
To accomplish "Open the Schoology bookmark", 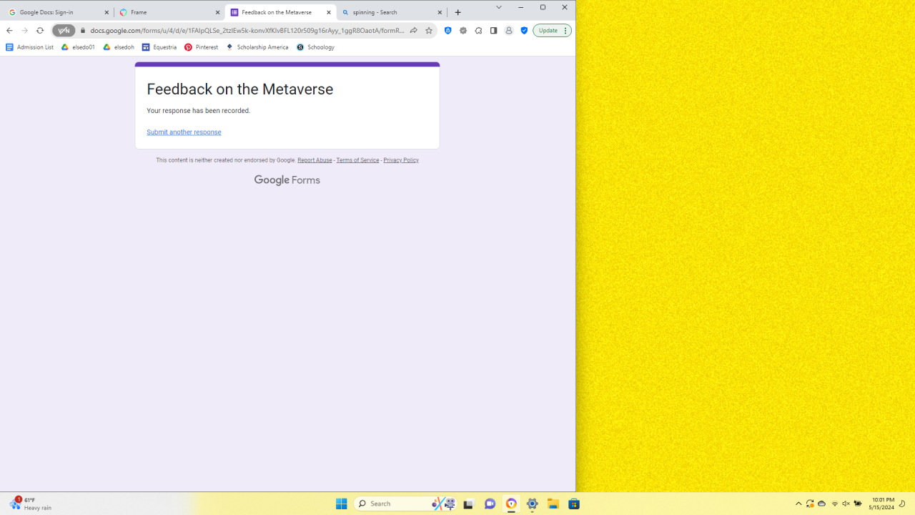I will tap(316, 47).
